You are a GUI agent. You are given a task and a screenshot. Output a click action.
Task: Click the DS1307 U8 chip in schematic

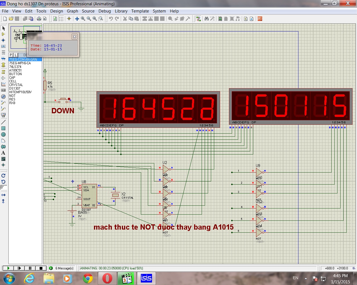89,196
